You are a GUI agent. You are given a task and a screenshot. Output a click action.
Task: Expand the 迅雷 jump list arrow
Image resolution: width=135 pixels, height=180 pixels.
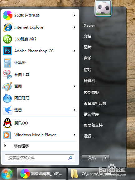[75, 110]
